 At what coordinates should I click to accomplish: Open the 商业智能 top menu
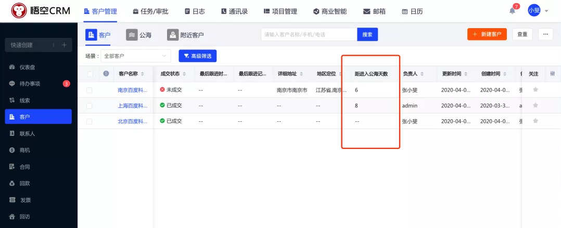(x=330, y=11)
